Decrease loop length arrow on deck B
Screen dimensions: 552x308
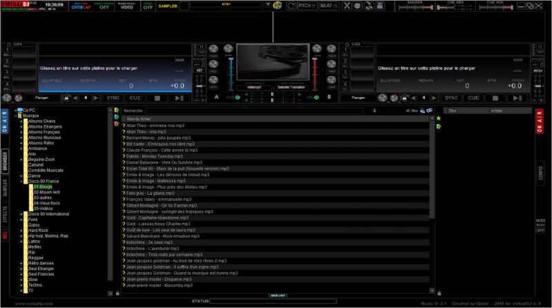pyautogui.click(x=413, y=98)
